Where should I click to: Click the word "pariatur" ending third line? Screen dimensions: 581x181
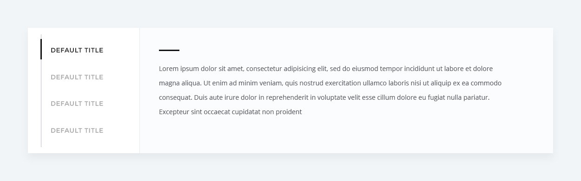coord(476,98)
